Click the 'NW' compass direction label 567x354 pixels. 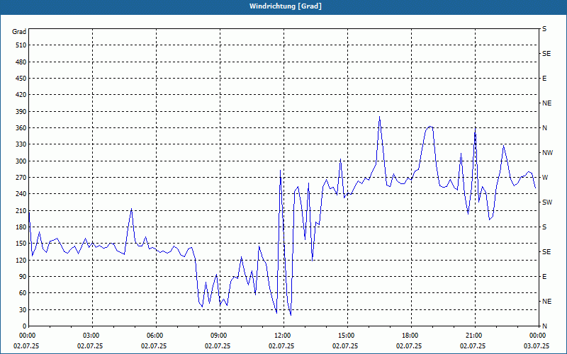coord(547,153)
